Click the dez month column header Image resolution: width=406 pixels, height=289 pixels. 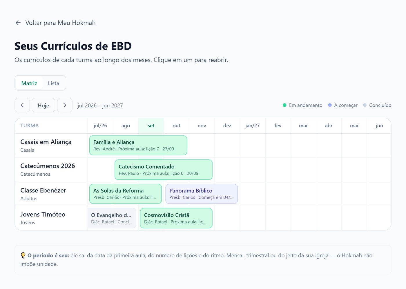(227, 126)
